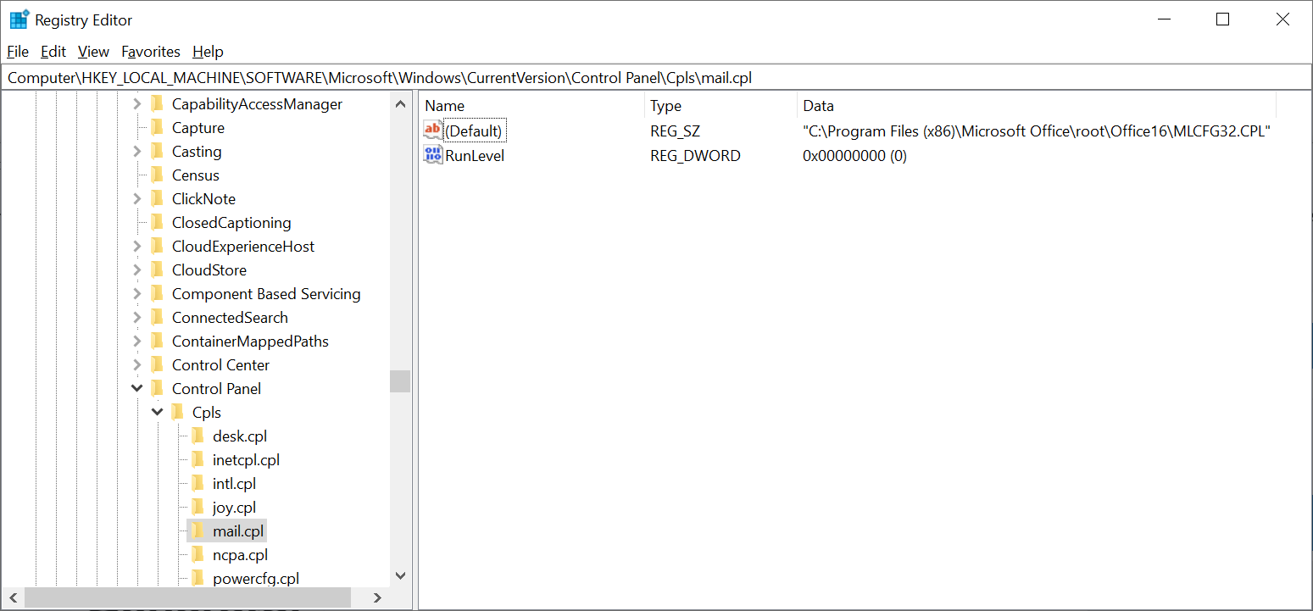Click the ClosedCaptioning folder icon
The height and width of the screenshot is (611, 1313).
157,223
